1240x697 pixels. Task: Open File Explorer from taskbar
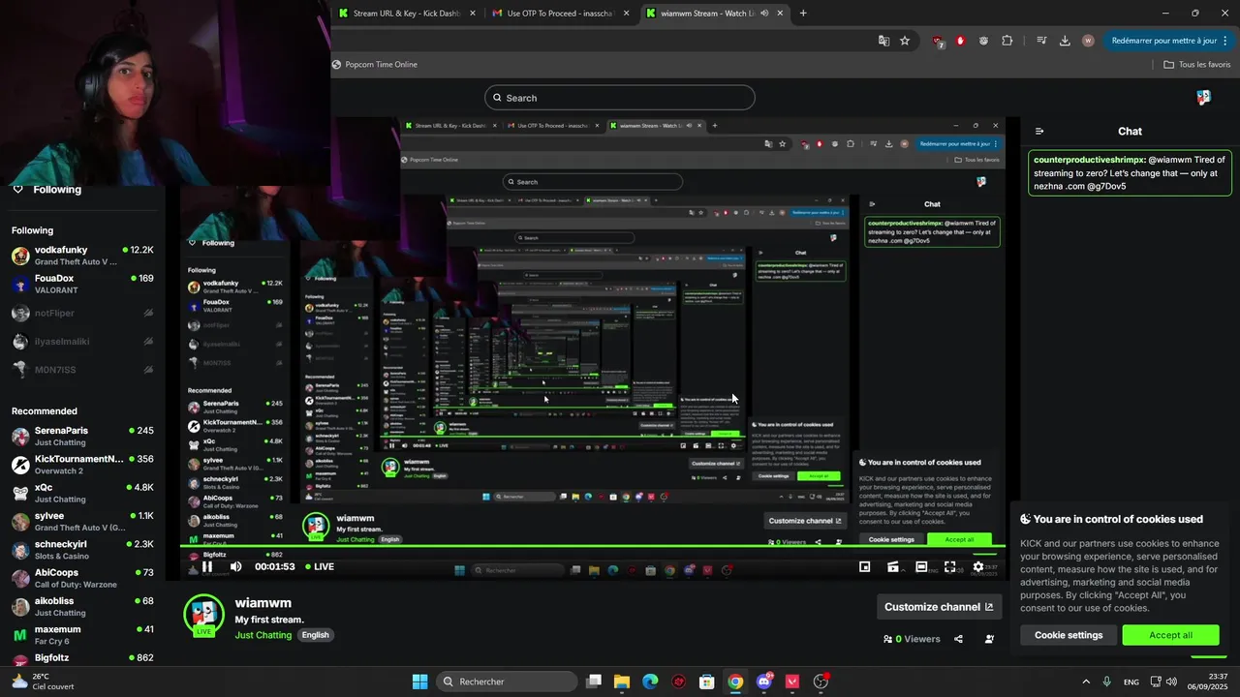pyautogui.click(x=622, y=682)
